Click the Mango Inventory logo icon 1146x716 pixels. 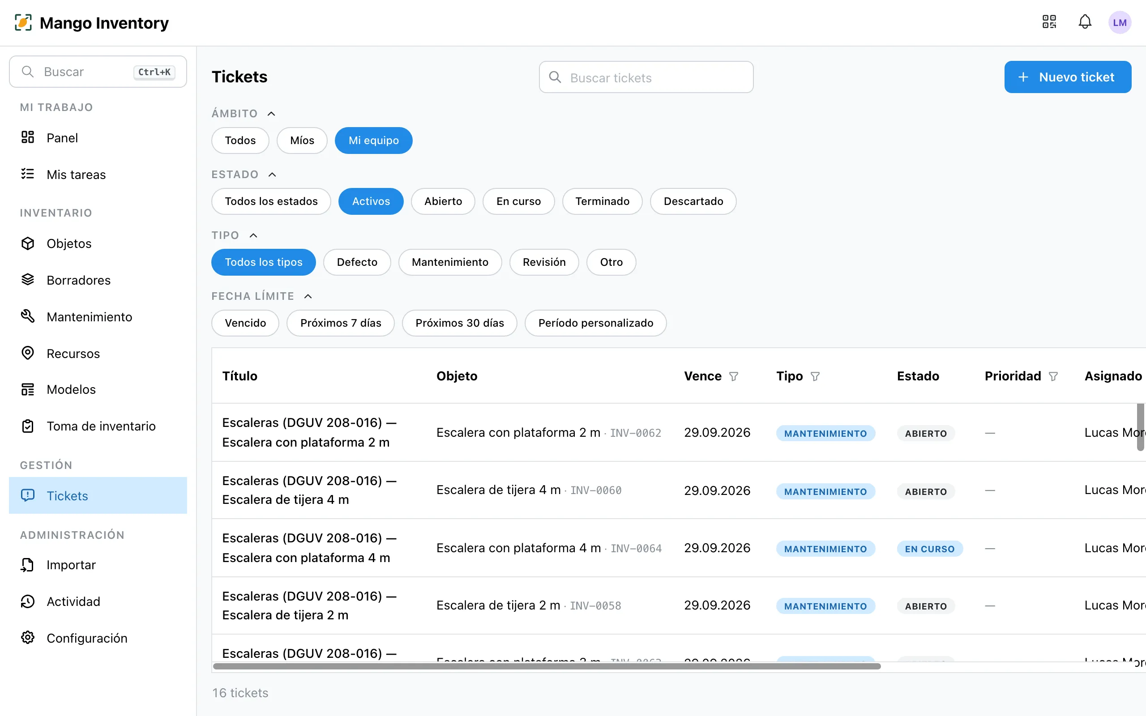(23, 23)
